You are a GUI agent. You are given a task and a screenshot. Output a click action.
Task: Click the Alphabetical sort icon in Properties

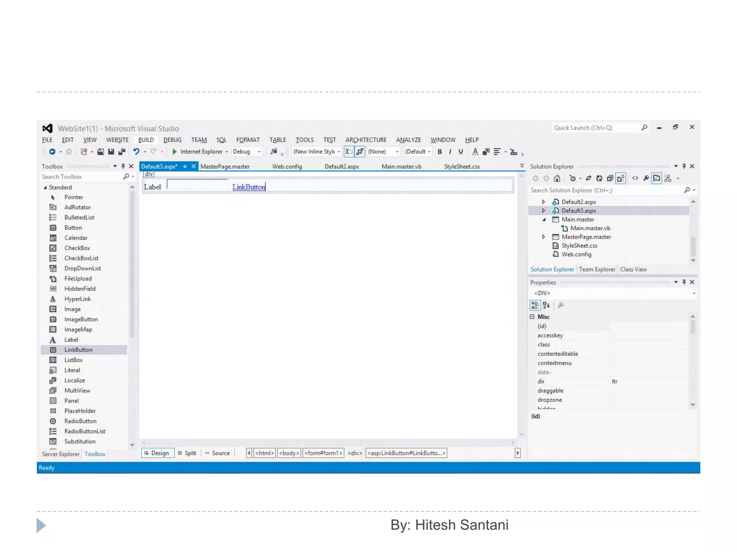(546, 305)
